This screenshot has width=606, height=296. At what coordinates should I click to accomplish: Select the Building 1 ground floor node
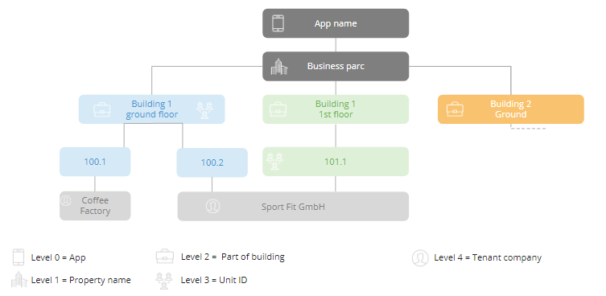(152, 109)
